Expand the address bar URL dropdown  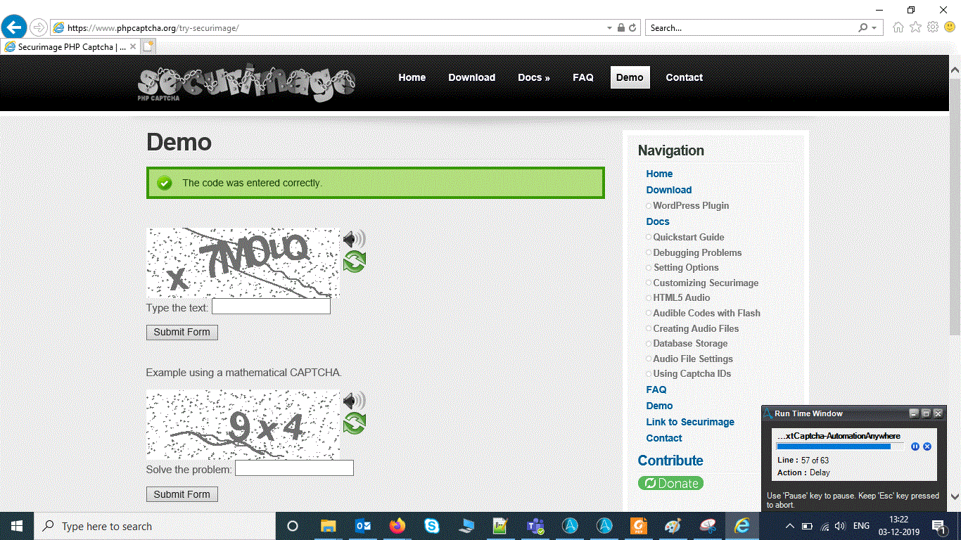click(609, 28)
